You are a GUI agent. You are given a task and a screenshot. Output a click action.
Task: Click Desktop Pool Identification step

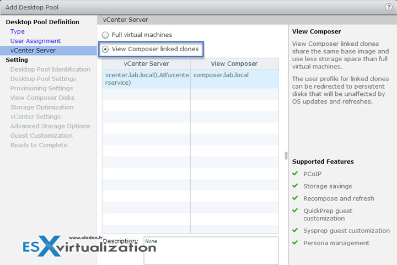[50, 69]
